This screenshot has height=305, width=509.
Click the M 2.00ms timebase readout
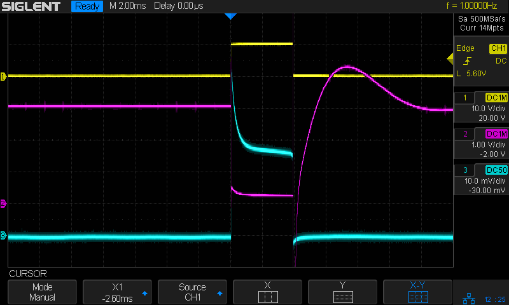(x=127, y=6)
